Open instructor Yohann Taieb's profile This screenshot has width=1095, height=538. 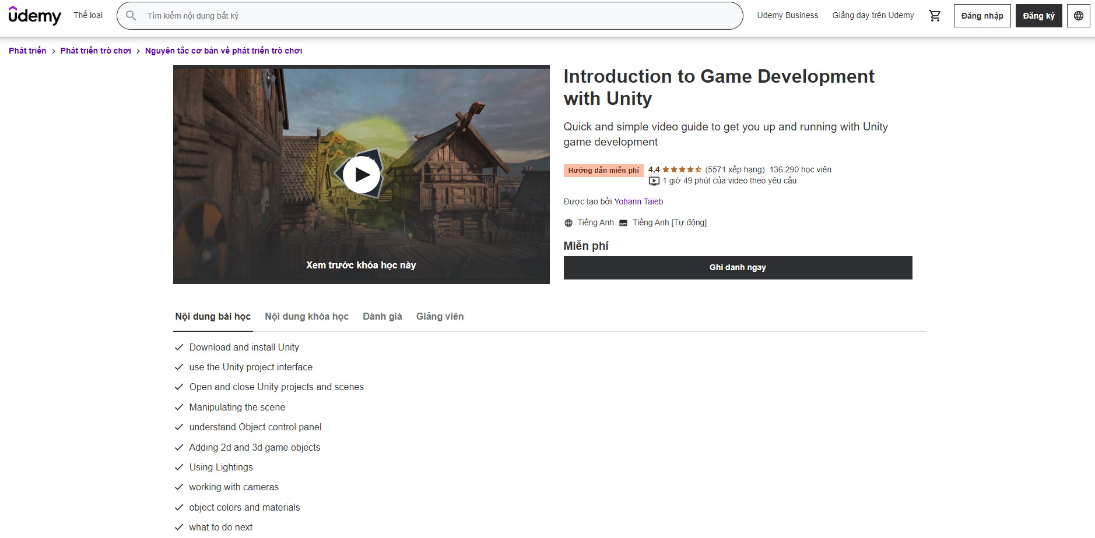click(640, 201)
